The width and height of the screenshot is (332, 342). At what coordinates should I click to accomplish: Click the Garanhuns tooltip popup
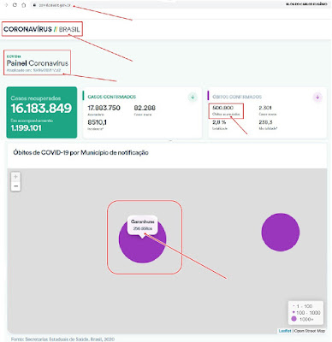point(142,225)
